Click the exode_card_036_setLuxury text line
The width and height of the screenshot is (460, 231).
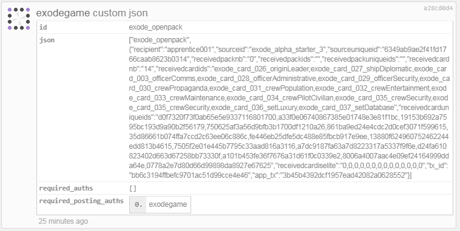coord(289,107)
